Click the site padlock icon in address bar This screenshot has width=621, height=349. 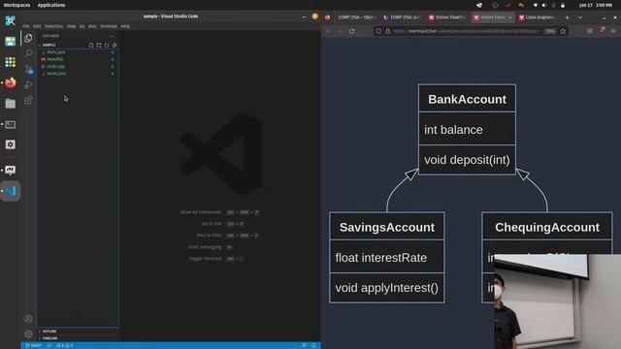click(388, 31)
